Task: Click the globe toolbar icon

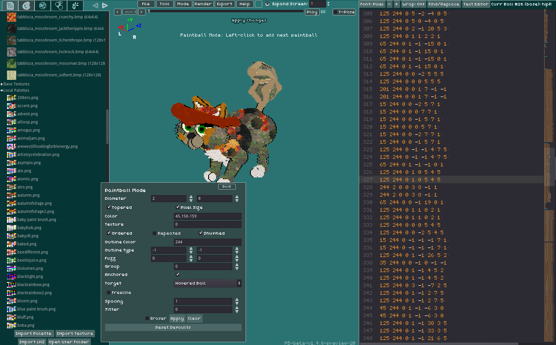Action: click(x=43, y=5)
